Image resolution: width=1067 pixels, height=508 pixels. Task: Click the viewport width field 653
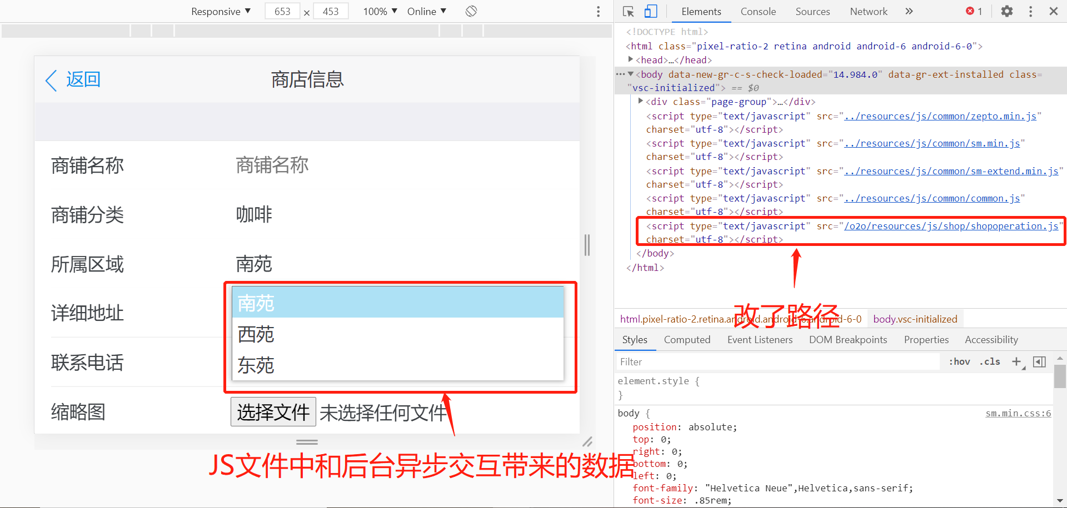(x=282, y=11)
